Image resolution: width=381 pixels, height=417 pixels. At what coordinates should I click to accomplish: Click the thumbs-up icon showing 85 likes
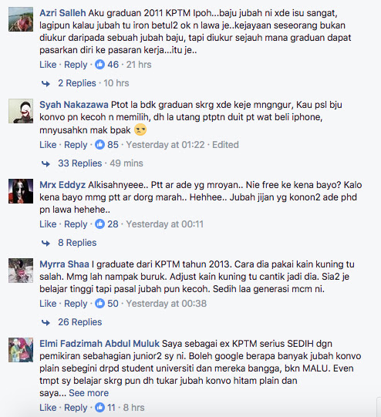(x=99, y=144)
